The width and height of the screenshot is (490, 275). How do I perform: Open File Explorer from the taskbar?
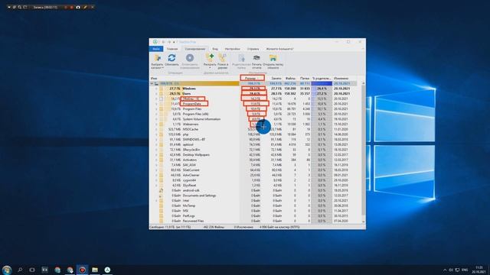(95, 270)
